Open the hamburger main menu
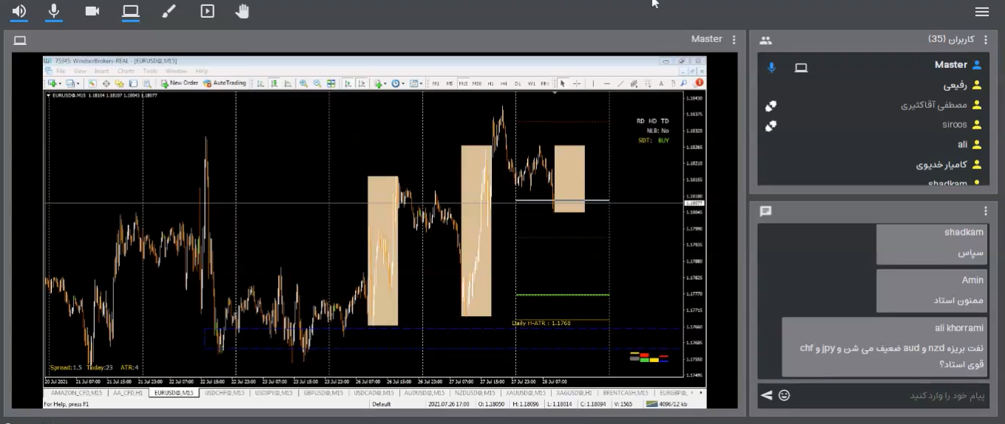Viewport: 1005px width, 424px height. click(x=982, y=11)
